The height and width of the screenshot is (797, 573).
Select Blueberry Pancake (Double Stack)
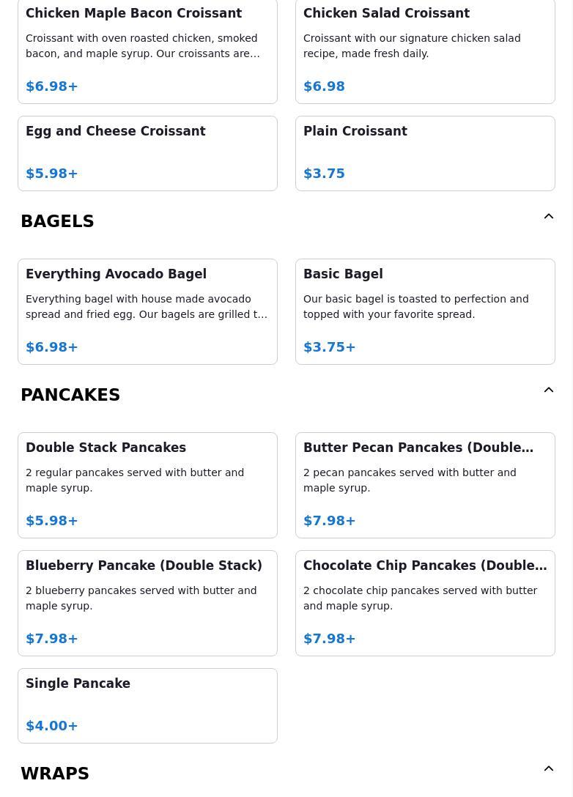tap(147, 604)
